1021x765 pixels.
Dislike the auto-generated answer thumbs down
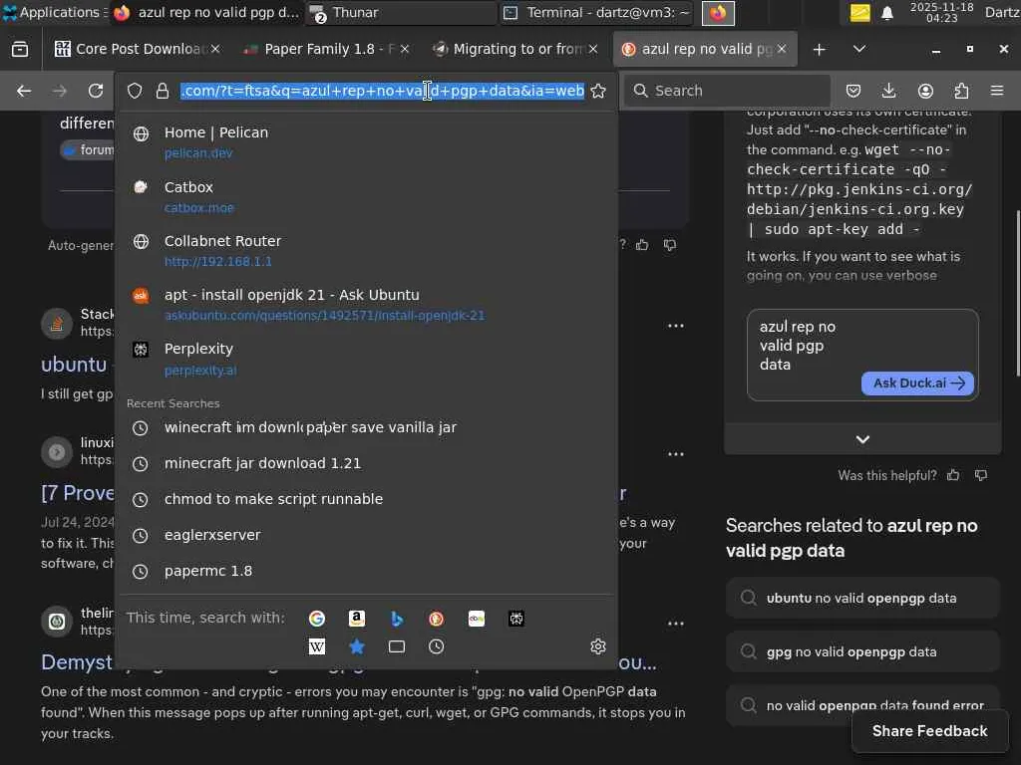tap(670, 245)
